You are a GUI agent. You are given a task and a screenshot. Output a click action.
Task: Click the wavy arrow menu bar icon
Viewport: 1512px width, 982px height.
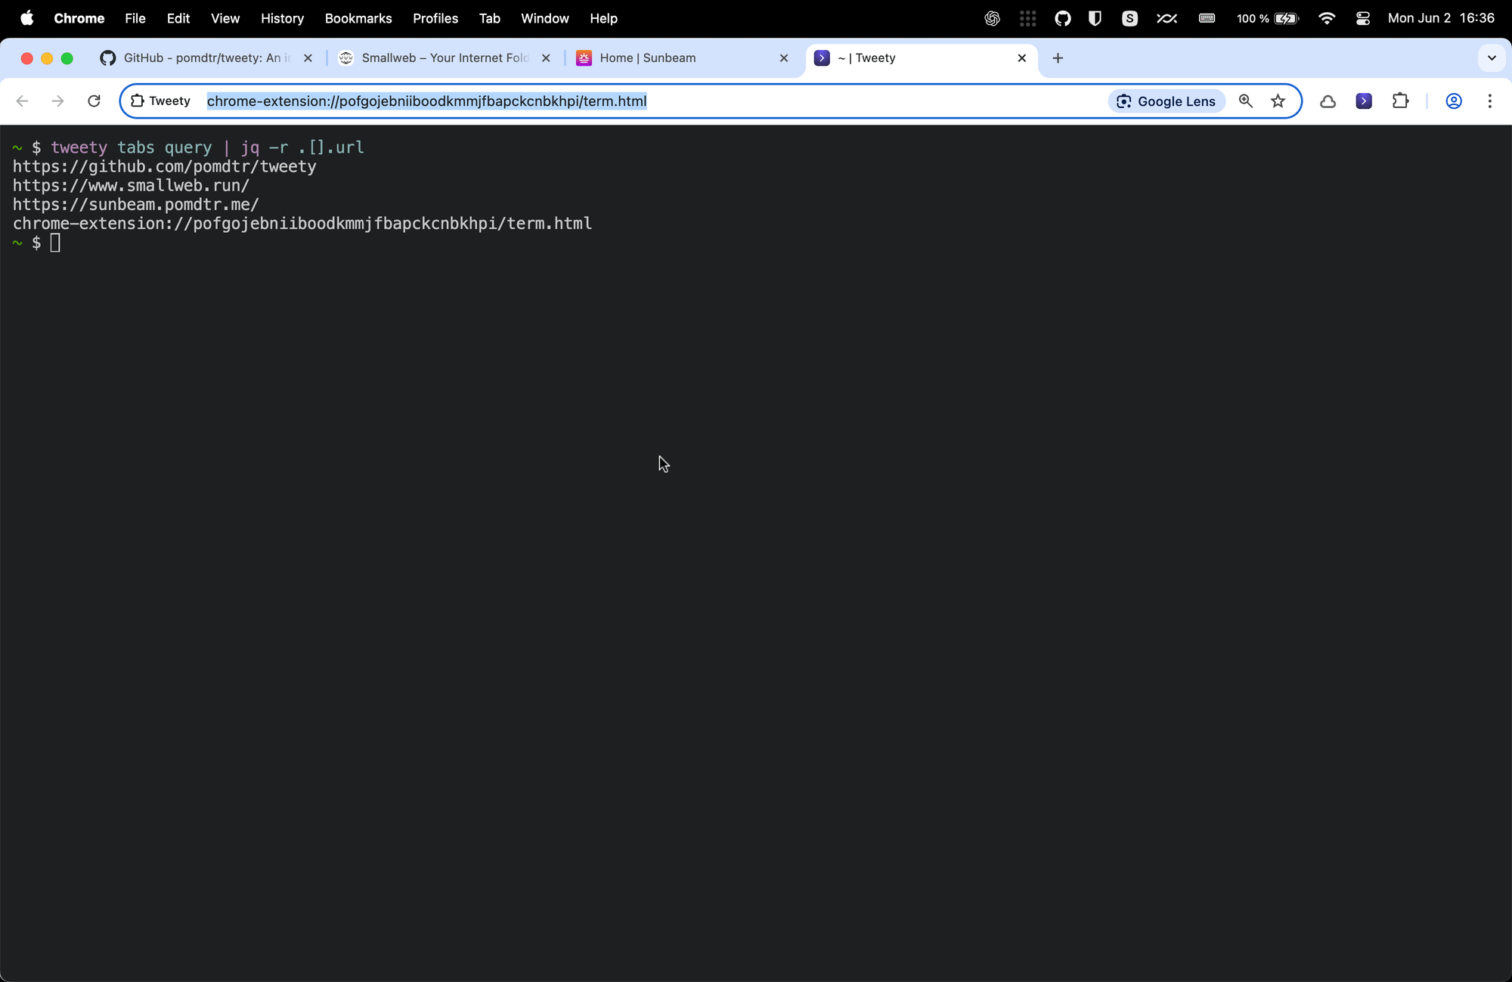1167,18
